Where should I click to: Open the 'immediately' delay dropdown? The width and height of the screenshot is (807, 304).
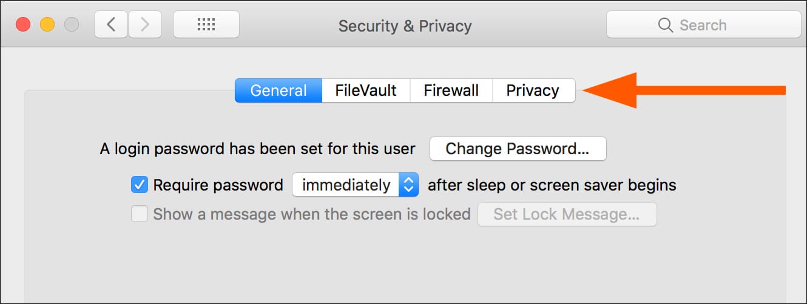pyautogui.click(x=346, y=184)
